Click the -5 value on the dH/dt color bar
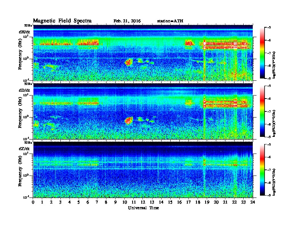 click(269, 28)
